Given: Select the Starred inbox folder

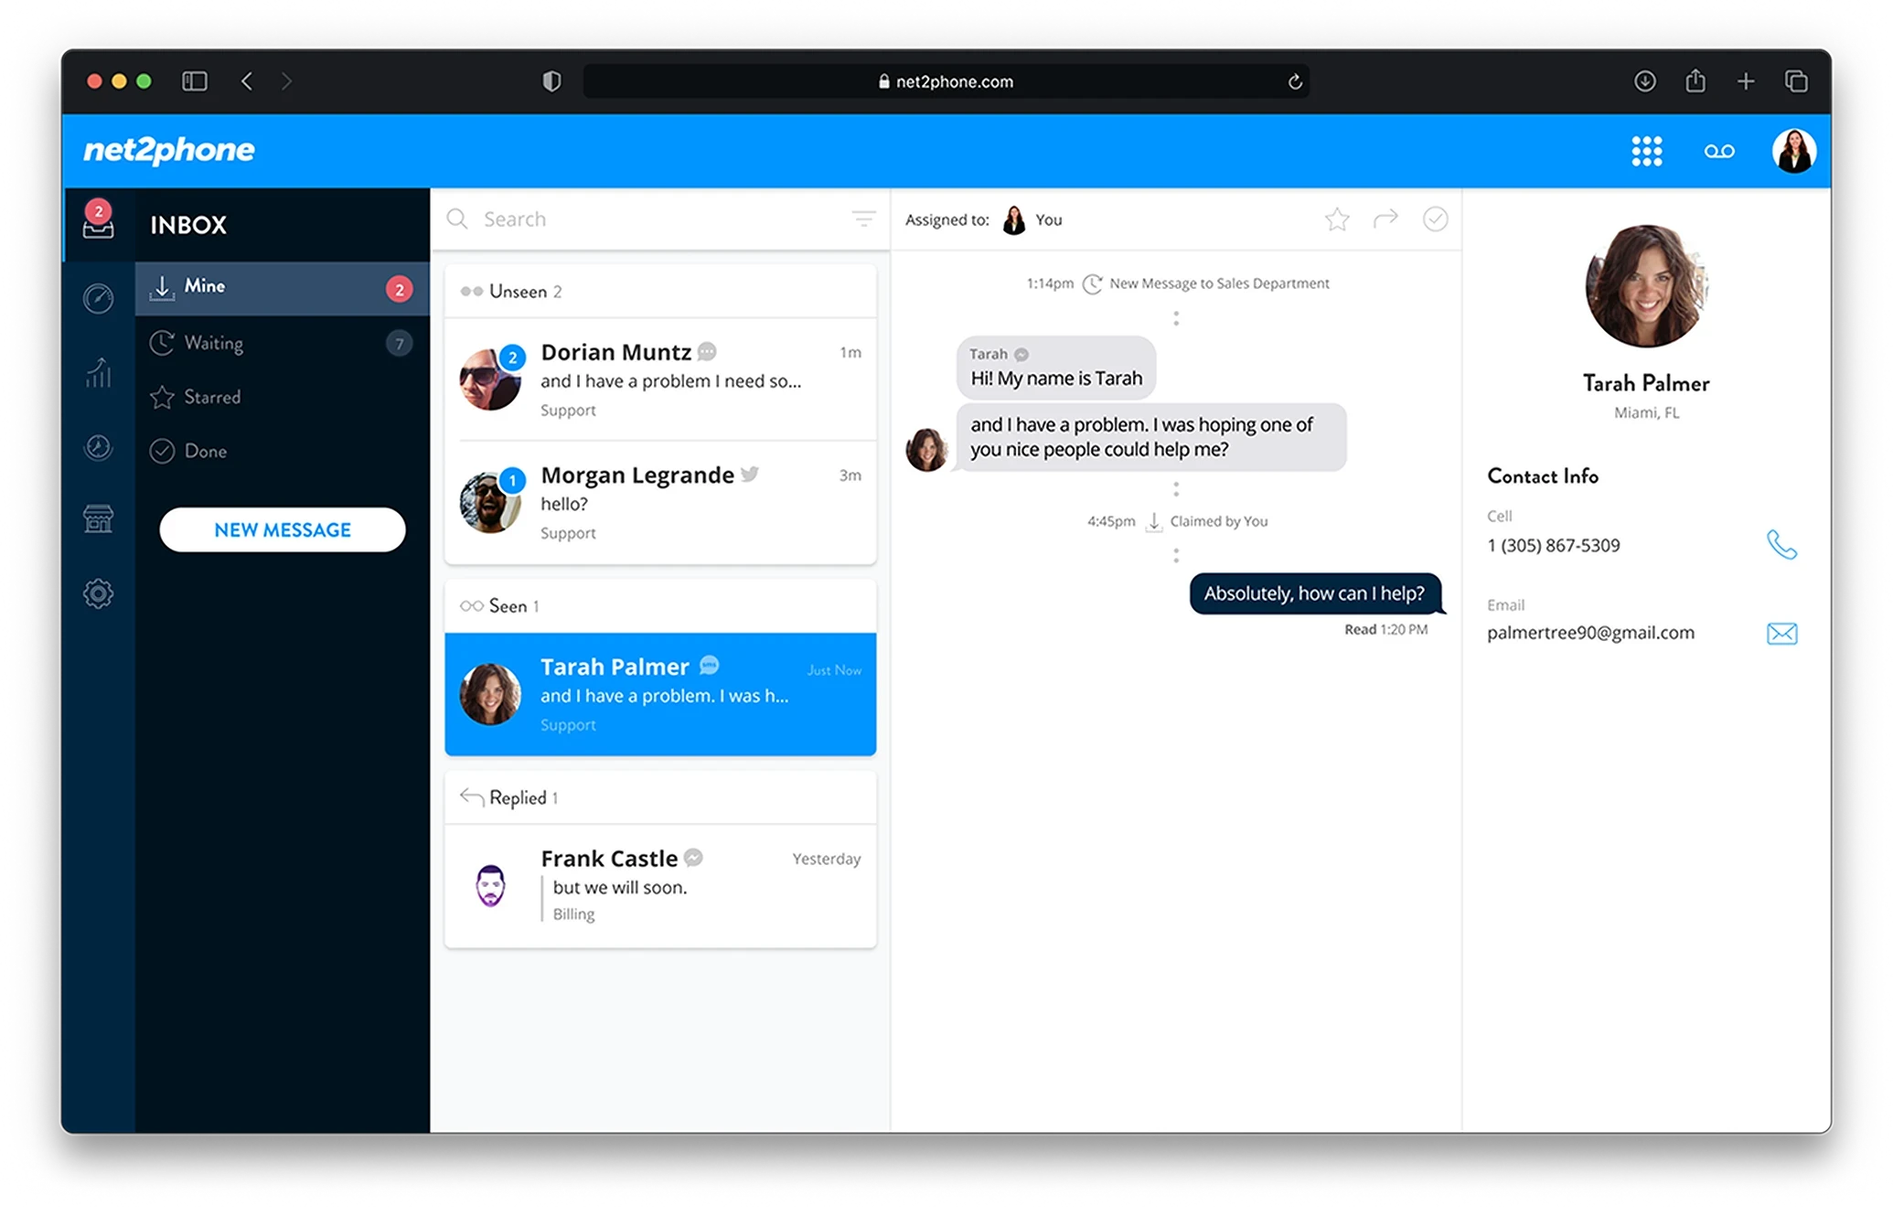Looking at the screenshot, I should pos(283,397).
